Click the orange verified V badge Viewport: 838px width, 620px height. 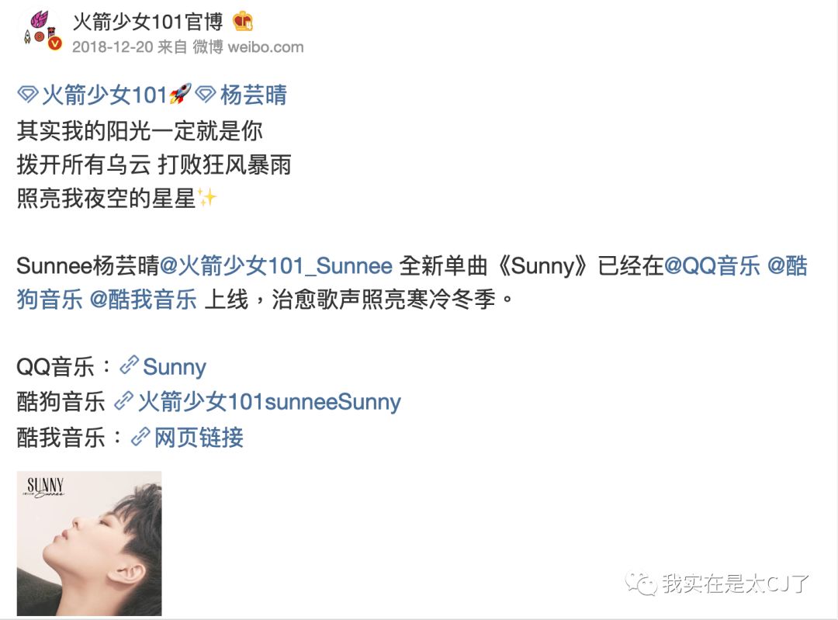tap(55, 44)
